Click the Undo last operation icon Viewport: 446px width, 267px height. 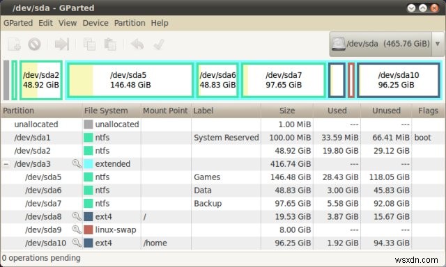(x=137, y=44)
